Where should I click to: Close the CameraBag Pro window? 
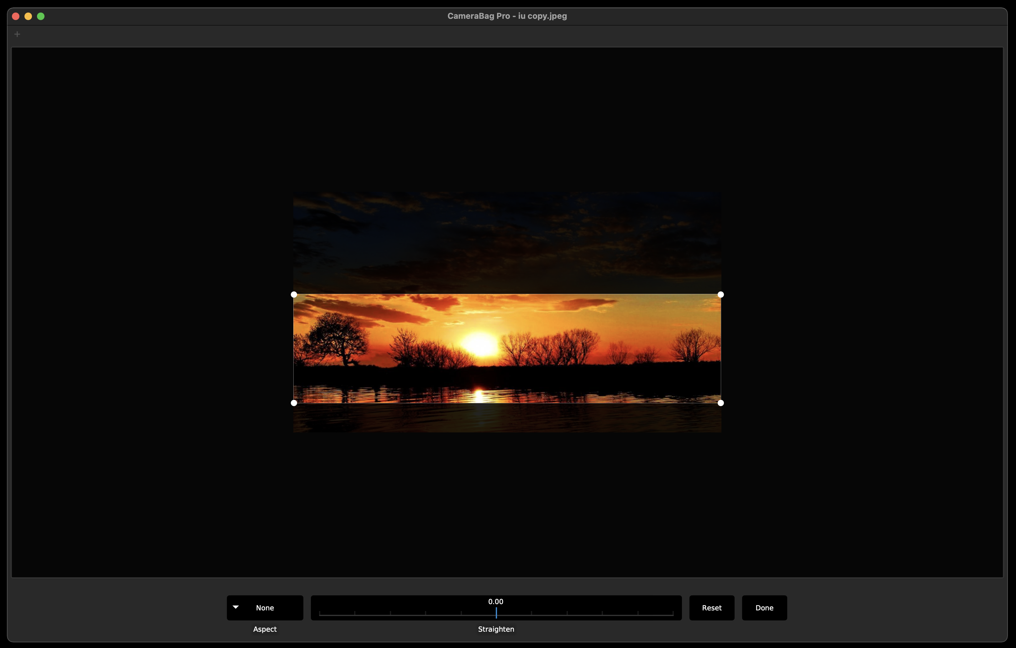[x=16, y=16]
